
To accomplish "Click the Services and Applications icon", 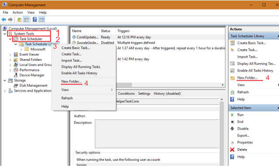I will coord(10,91).
